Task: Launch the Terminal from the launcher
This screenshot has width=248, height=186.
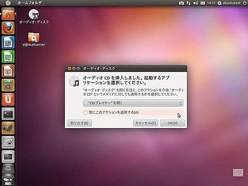Action: [8, 114]
